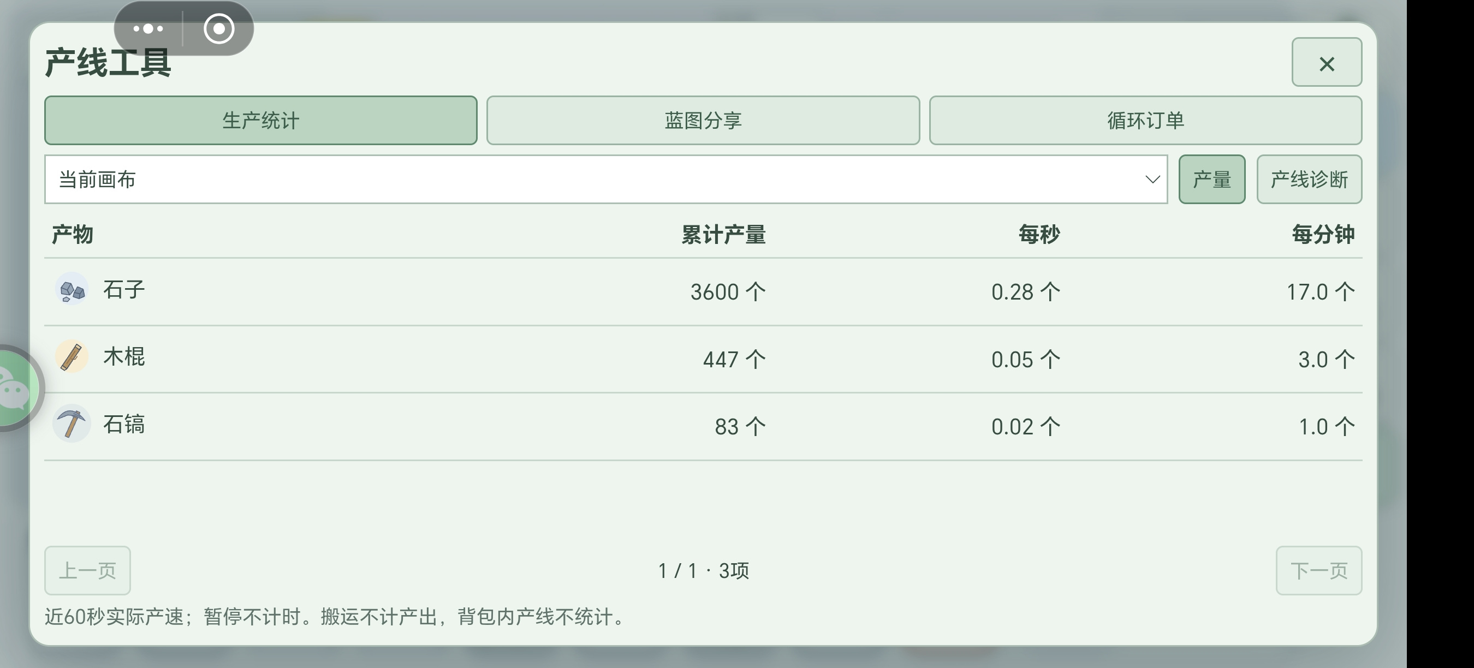Open the mini-program three-dots menu
Viewport: 1474px width, 668px height.
coord(148,28)
